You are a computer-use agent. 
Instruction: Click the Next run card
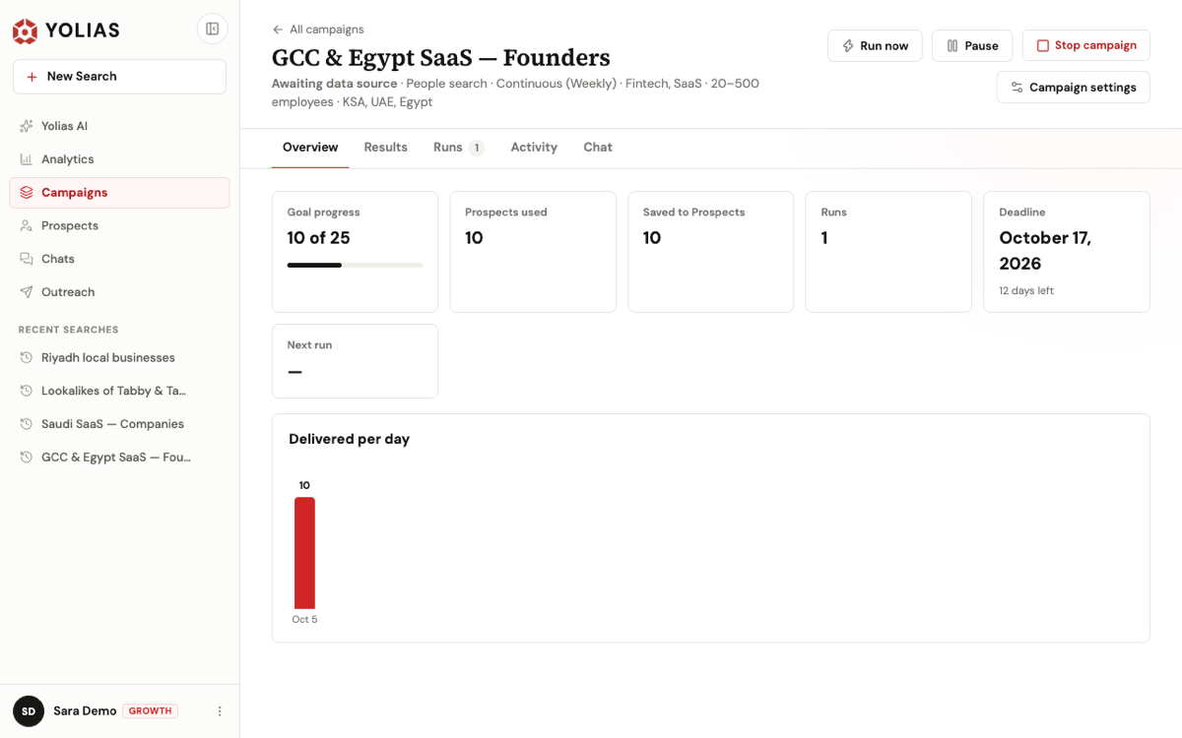355,361
